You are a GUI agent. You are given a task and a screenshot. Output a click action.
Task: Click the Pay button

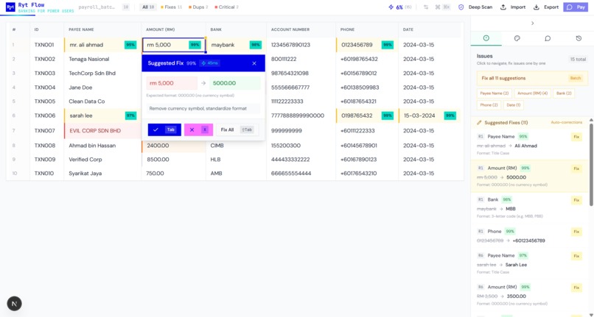[x=576, y=7]
